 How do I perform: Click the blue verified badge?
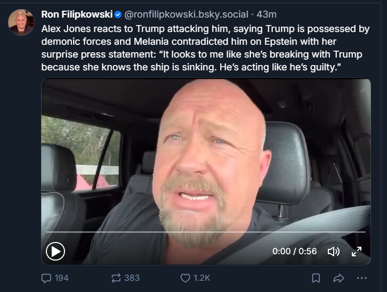tap(118, 14)
